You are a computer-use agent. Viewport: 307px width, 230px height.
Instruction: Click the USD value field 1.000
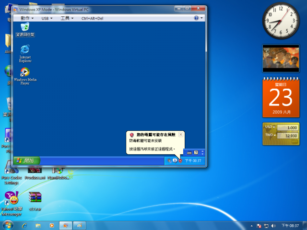(288, 128)
